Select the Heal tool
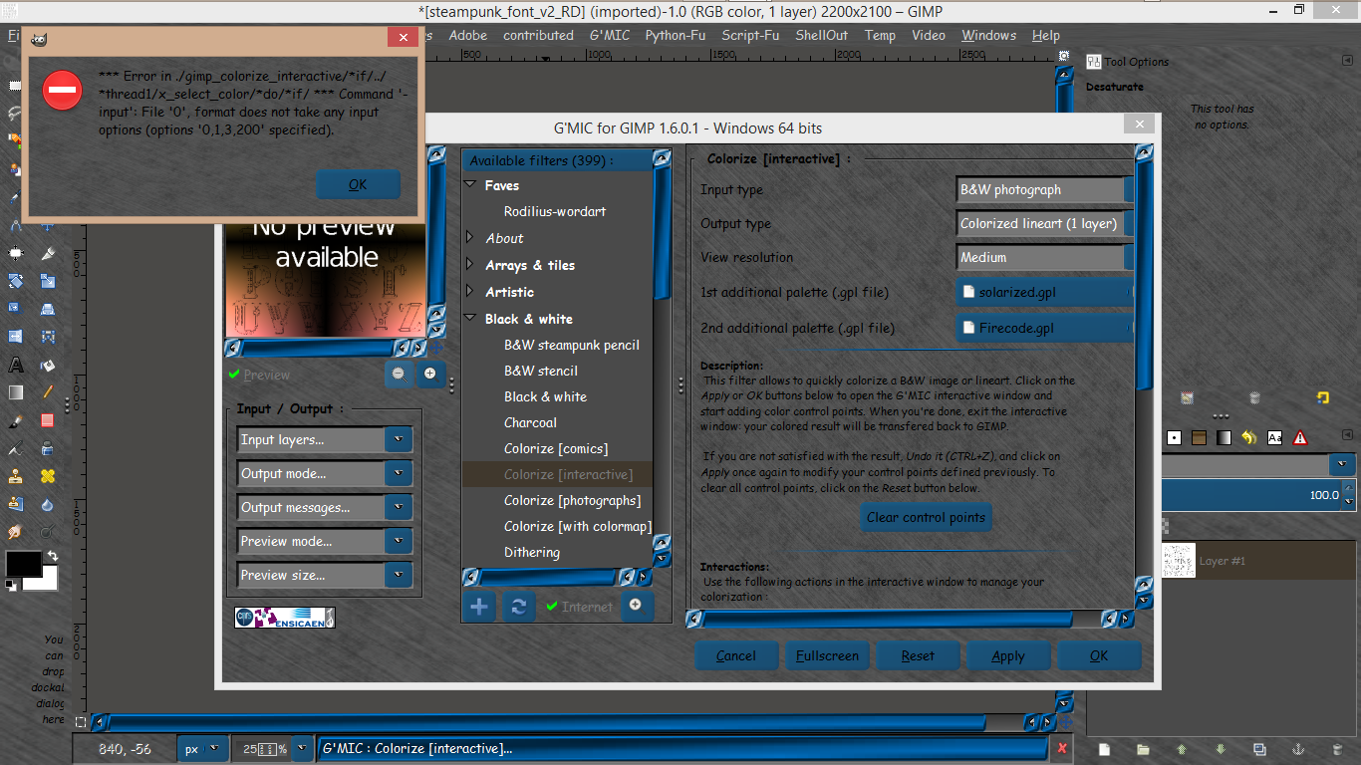The height and width of the screenshot is (765, 1361). (48, 476)
